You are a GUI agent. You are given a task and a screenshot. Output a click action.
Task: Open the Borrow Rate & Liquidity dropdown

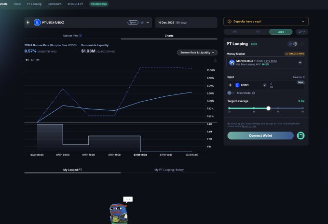pos(197,53)
